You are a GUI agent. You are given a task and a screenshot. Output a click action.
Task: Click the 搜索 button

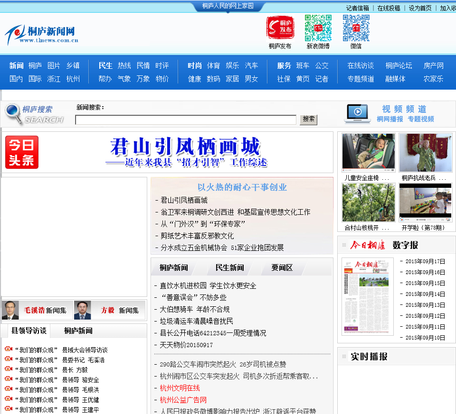point(308,120)
